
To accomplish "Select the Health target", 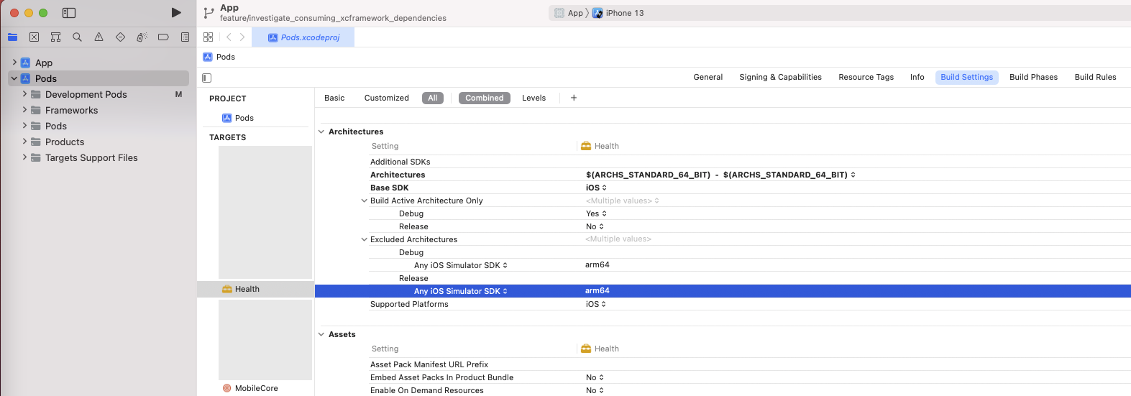I will coord(255,289).
